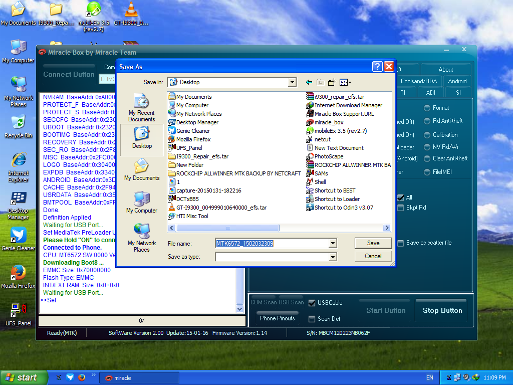Click the file list scroll right arrow
The image size is (513, 385).
(x=387, y=228)
